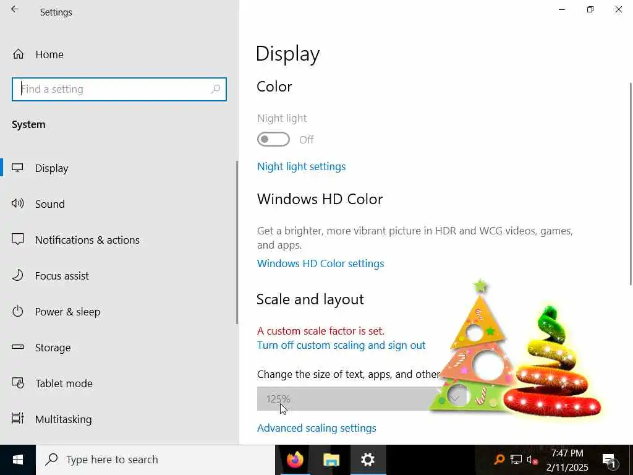Click the 2/11/2025 date in the taskbar

[567, 468]
